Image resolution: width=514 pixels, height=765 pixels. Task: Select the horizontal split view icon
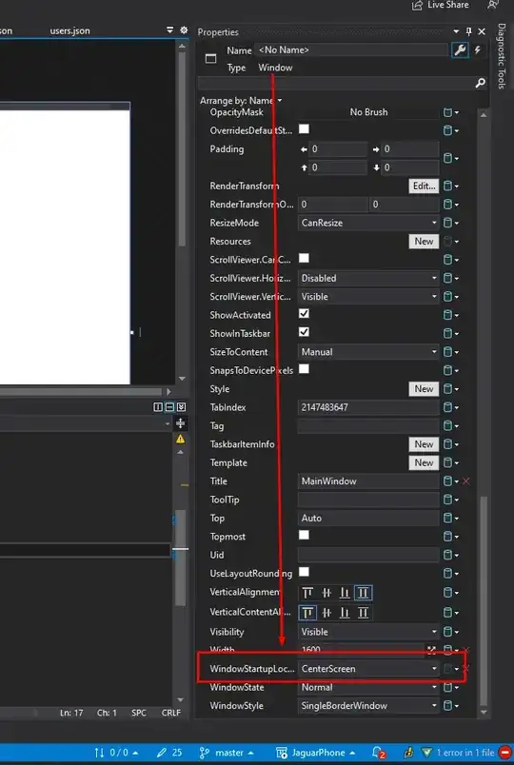tap(169, 406)
